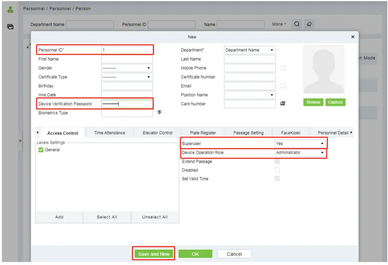Click the Save and New button
Image resolution: width=388 pixels, height=265 pixels.
pos(154,254)
